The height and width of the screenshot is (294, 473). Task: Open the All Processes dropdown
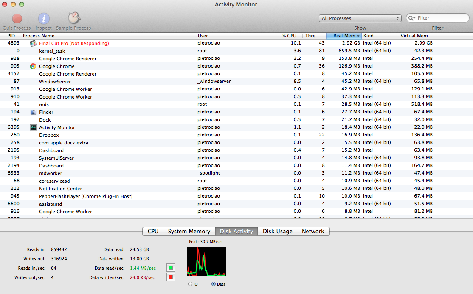click(x=360, y=18)
